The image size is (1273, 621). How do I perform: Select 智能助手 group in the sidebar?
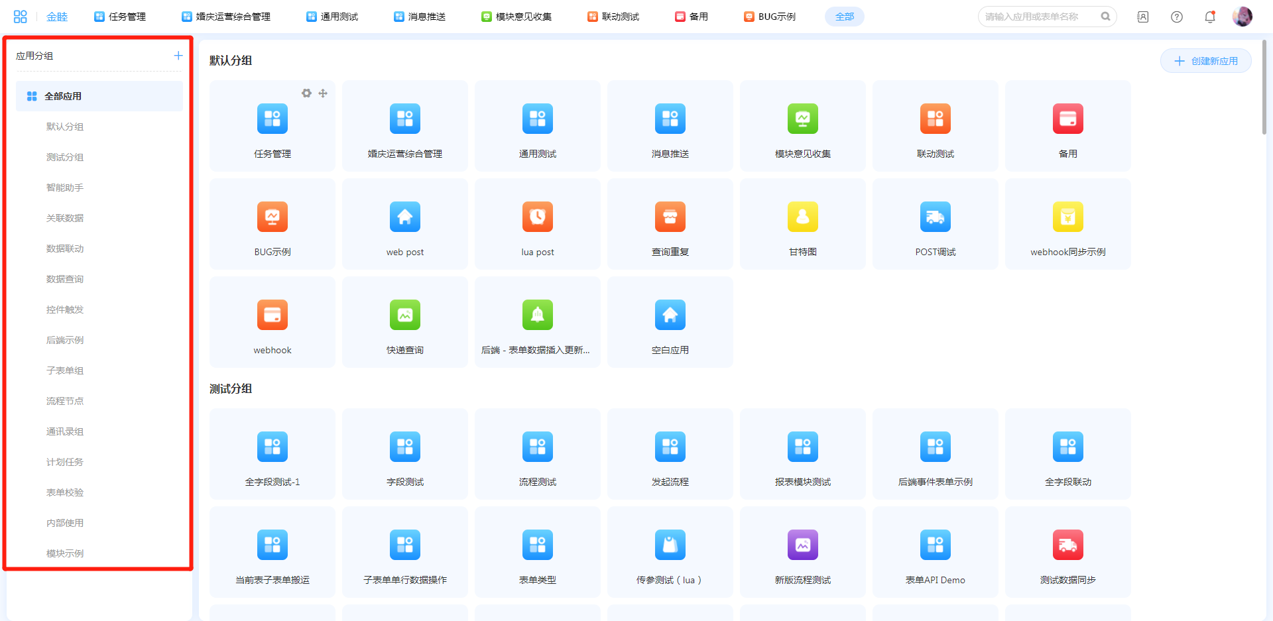[x=65, y=188]
